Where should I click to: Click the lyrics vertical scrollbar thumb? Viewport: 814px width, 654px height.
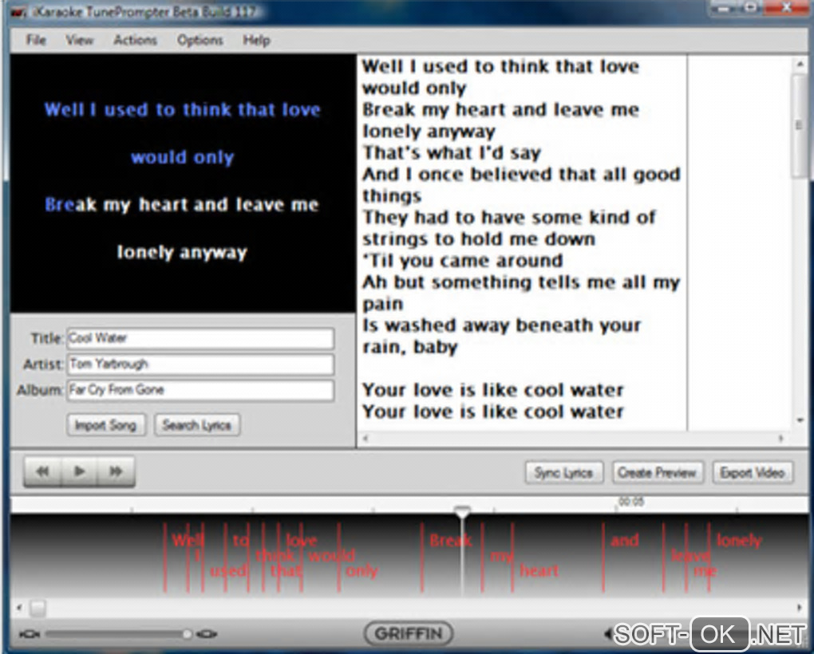click(x=800, y=126)
